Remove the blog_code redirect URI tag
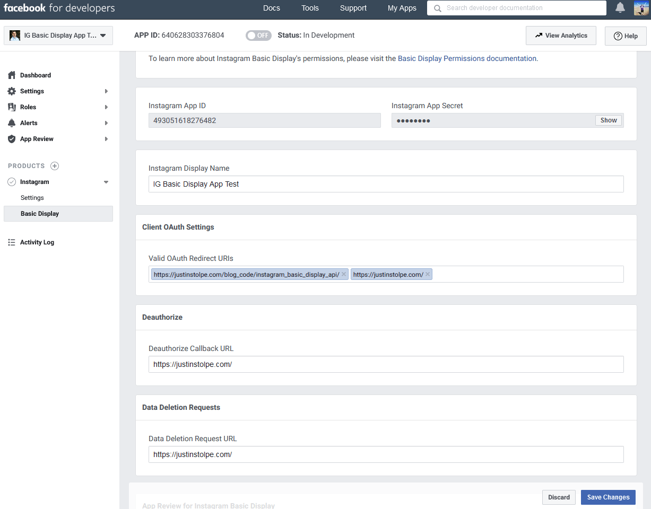The width and height of the screenshot is (651, 509). [344, 274]
